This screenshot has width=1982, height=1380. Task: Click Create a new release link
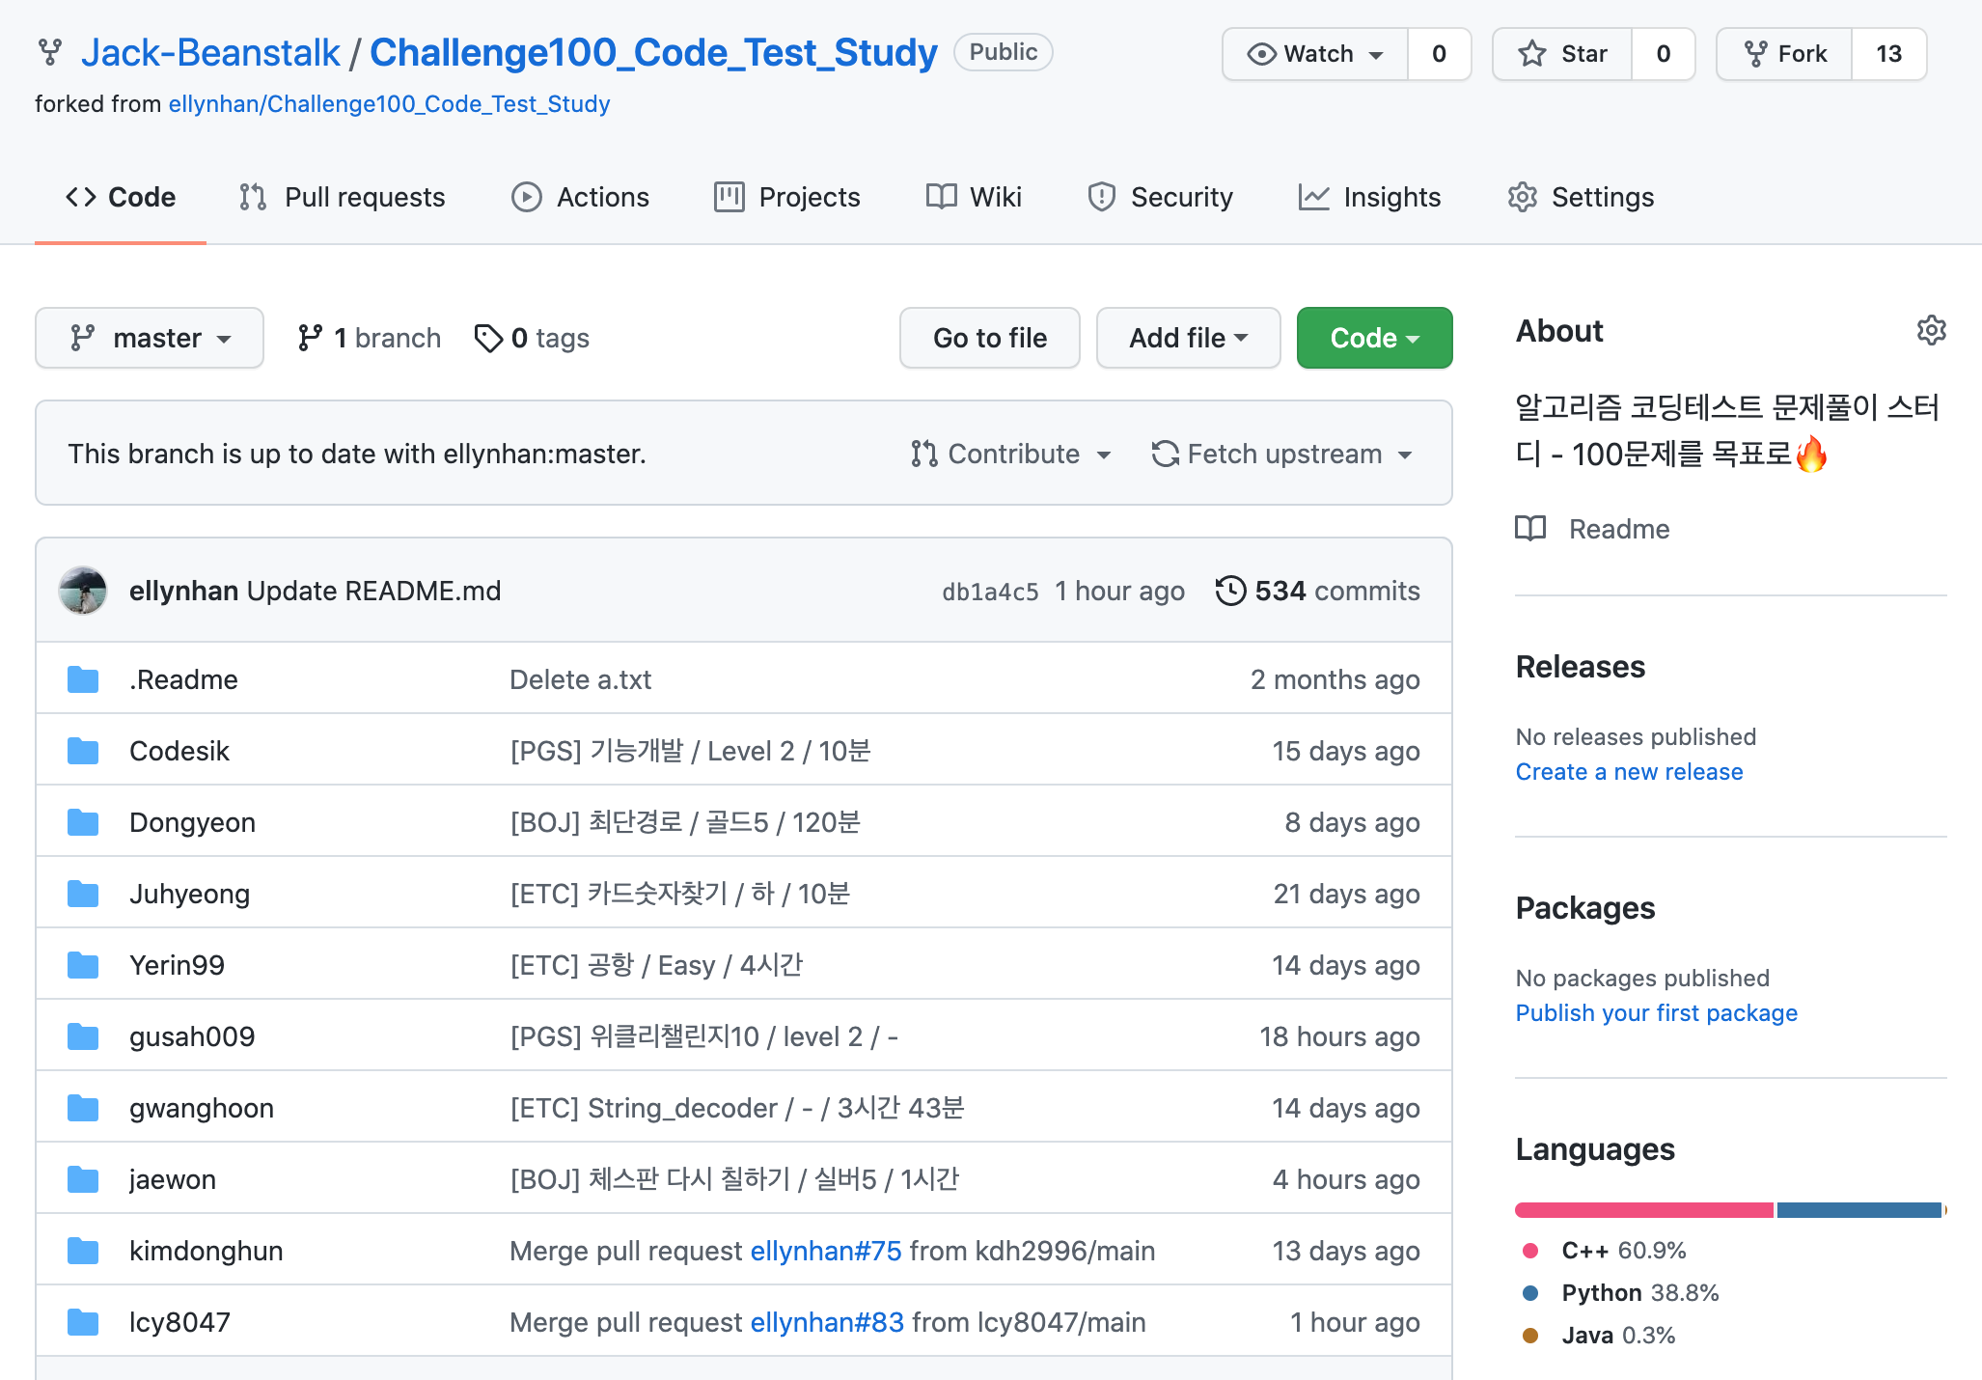(1629, 772)
